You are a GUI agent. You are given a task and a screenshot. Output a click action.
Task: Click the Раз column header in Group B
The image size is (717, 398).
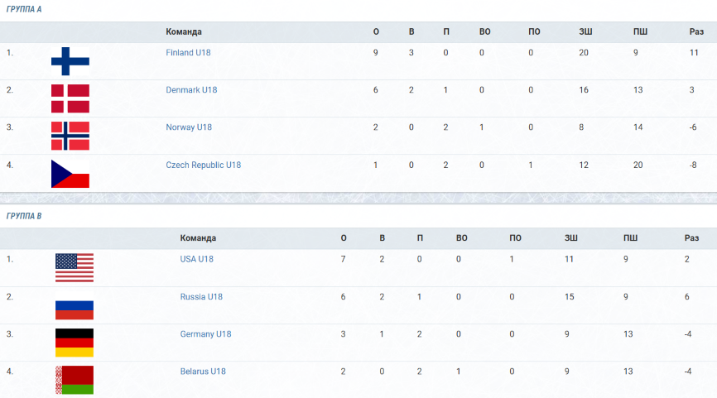(691, 238)
